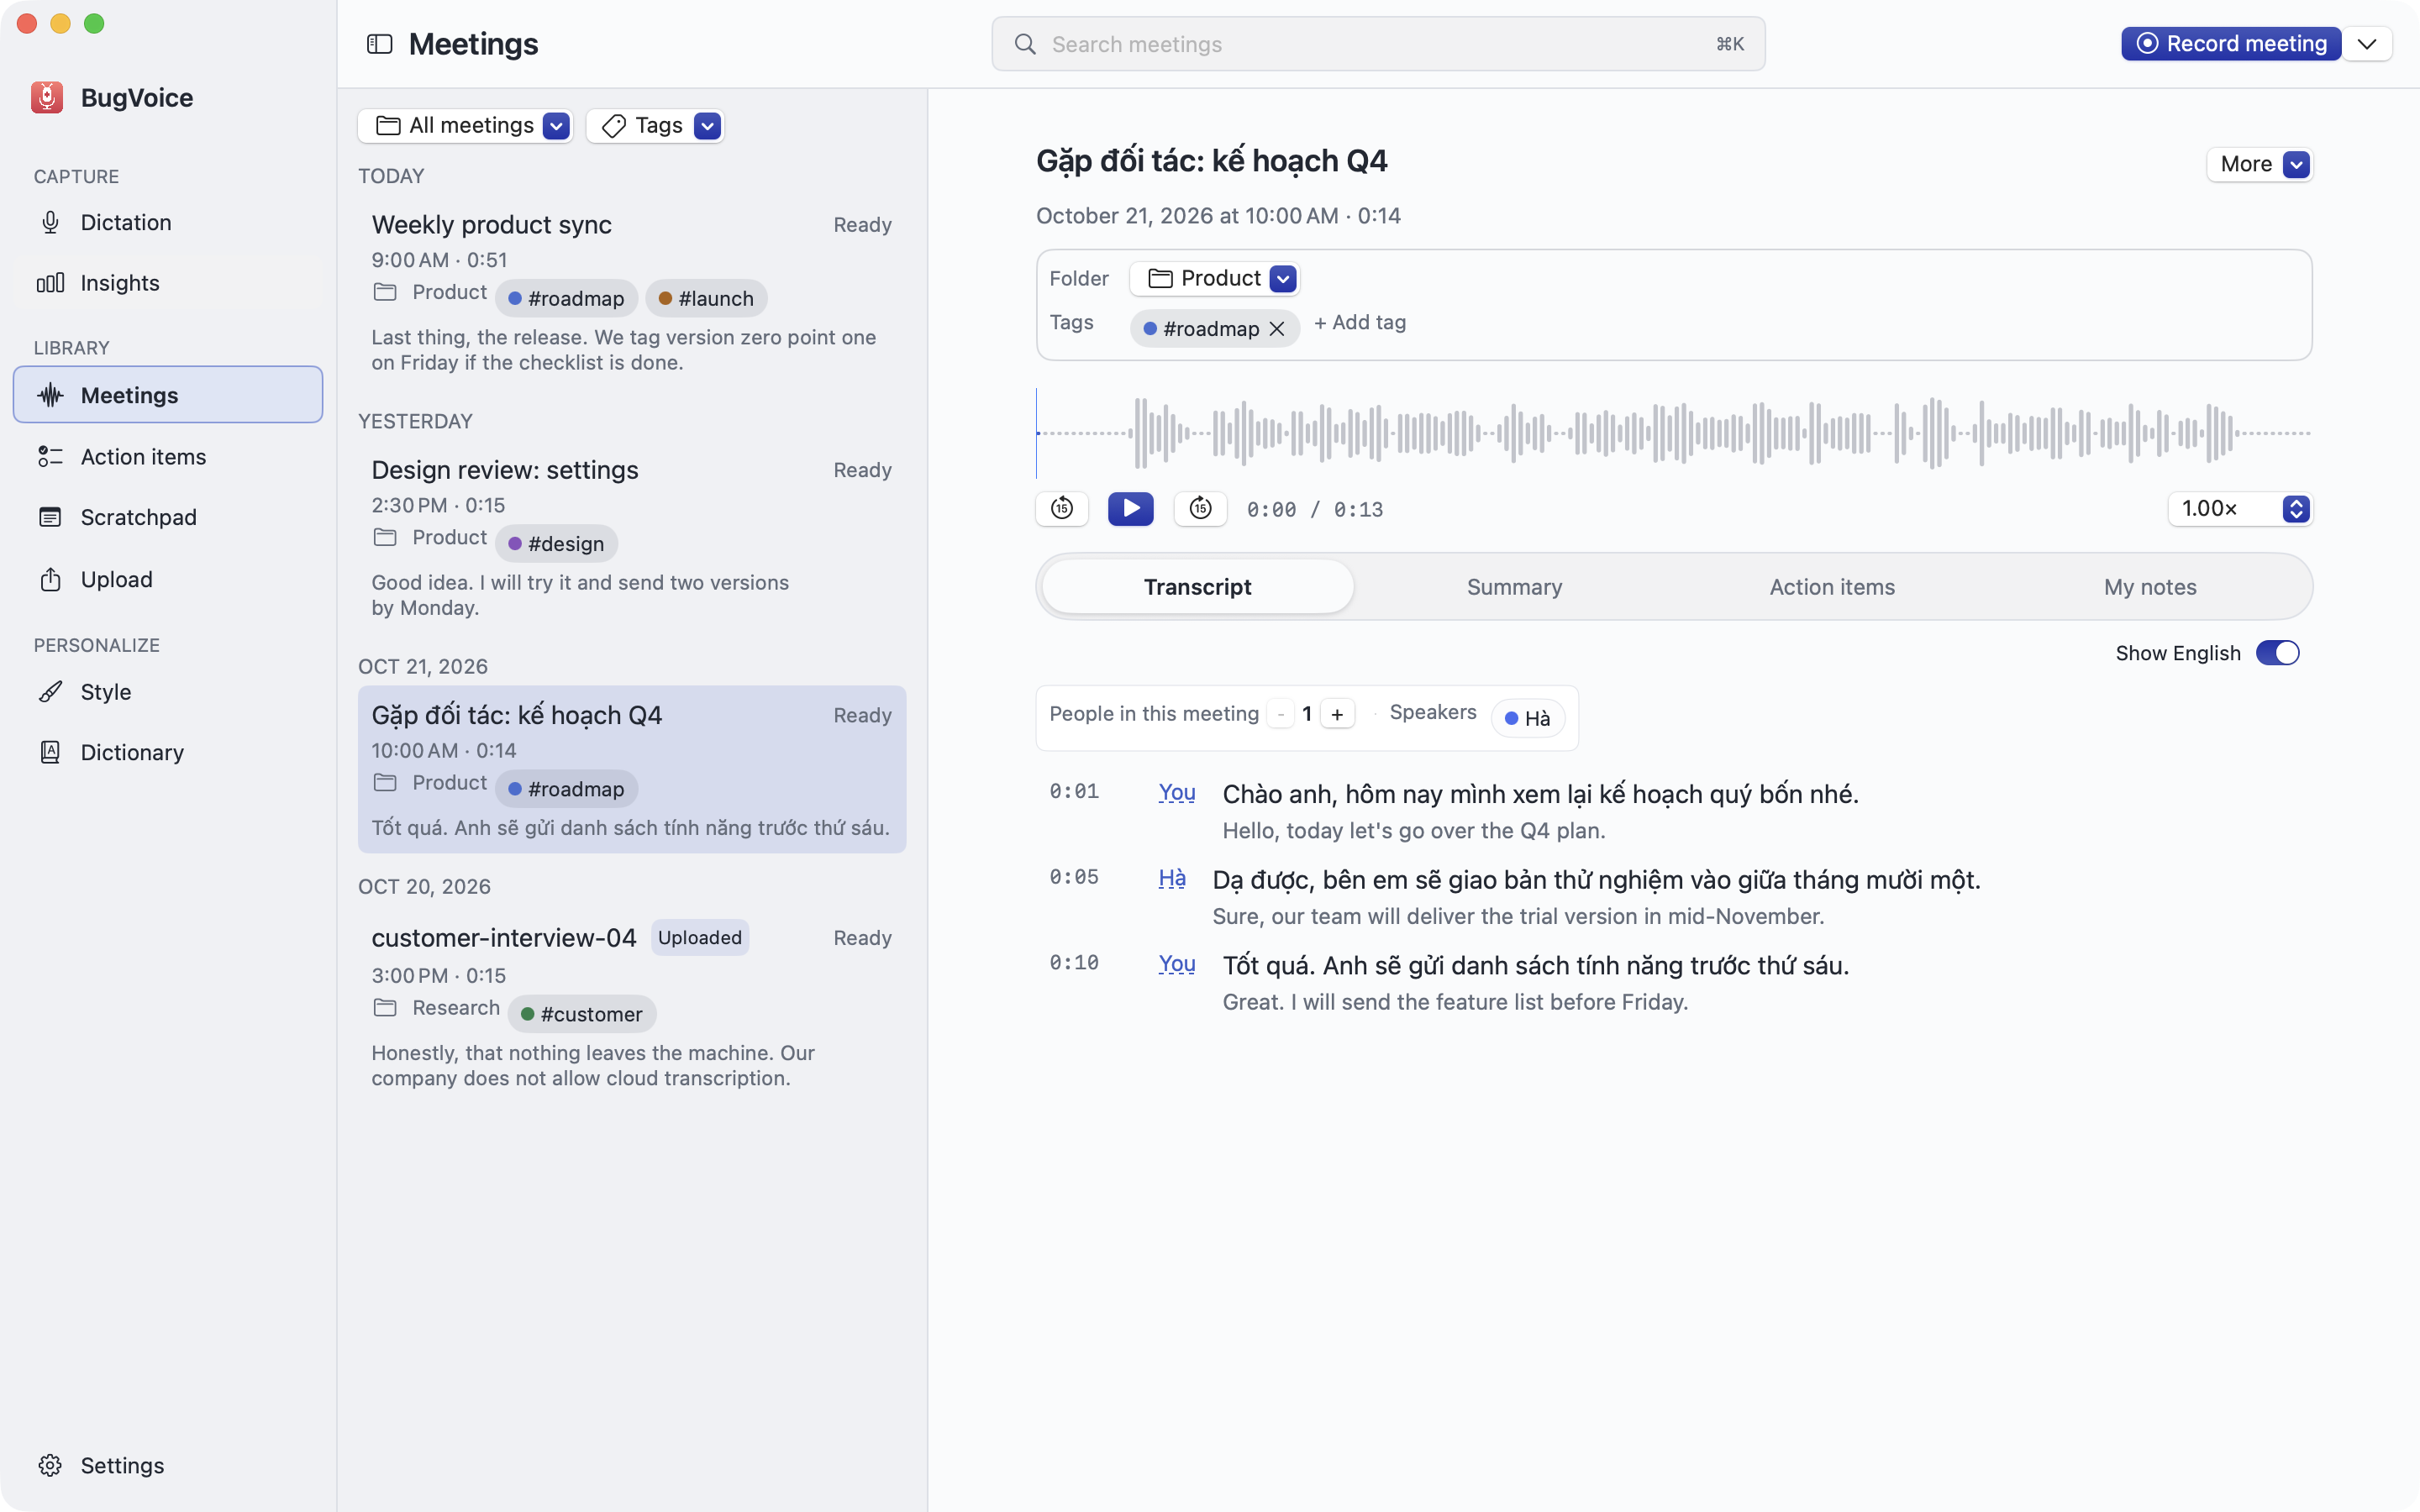
Task: Open the Insights section
Action: pyautogui.click(x=168, y=283)
